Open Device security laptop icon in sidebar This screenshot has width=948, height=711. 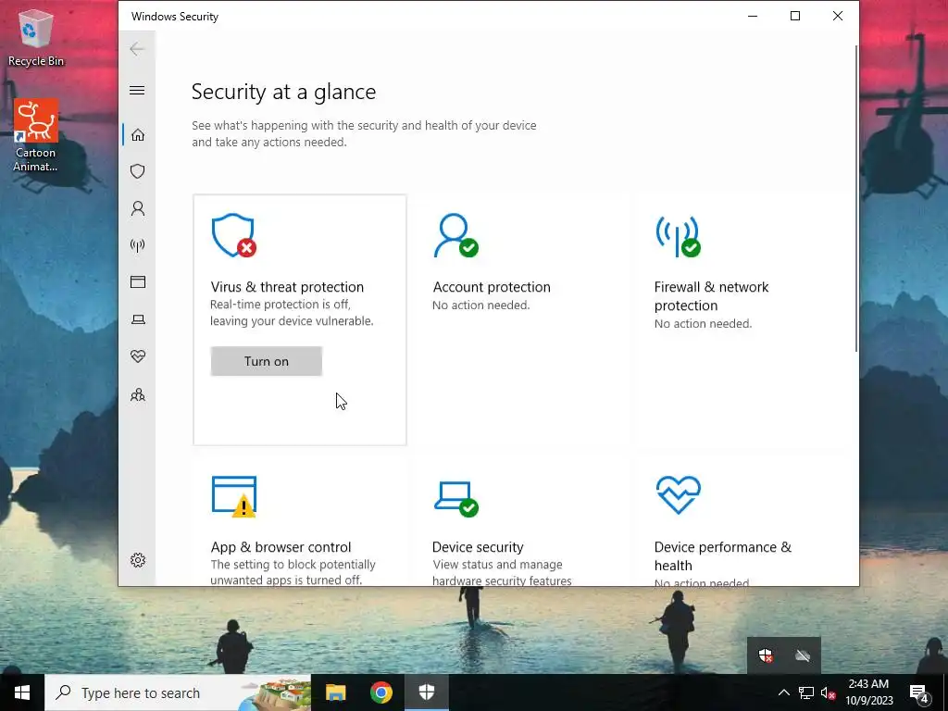(138, 319)
